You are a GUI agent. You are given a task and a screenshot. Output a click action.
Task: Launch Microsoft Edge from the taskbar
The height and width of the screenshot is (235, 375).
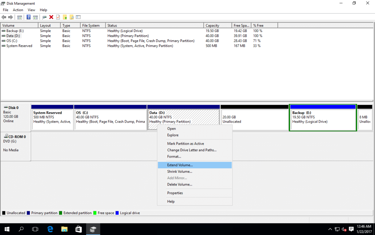pos(50,229)
